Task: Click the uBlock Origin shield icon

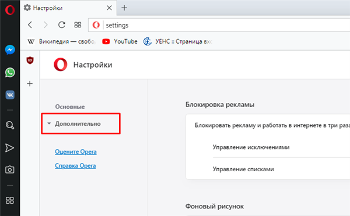Action: click(x=30, y=61)
